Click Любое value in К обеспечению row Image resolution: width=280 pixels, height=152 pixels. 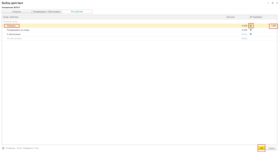[244, 34]
